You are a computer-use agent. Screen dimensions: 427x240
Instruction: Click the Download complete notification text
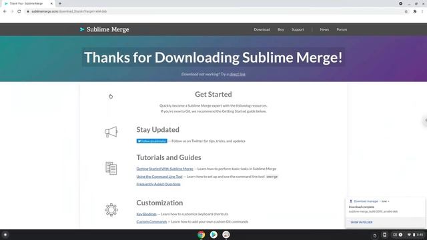(x=362, y=207)
